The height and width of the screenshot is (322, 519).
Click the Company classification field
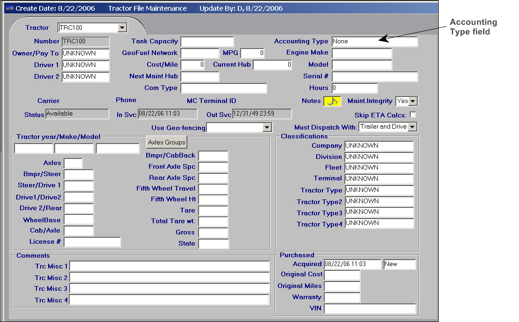coord(379,146)
